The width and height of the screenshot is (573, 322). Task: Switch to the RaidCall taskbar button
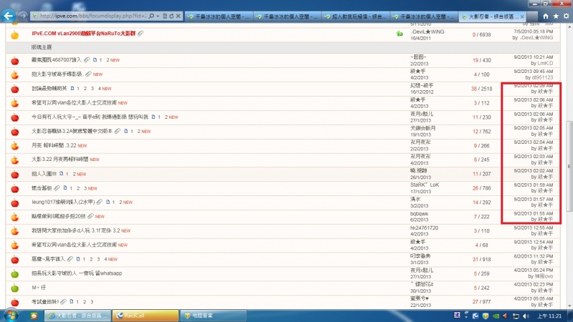145,316
